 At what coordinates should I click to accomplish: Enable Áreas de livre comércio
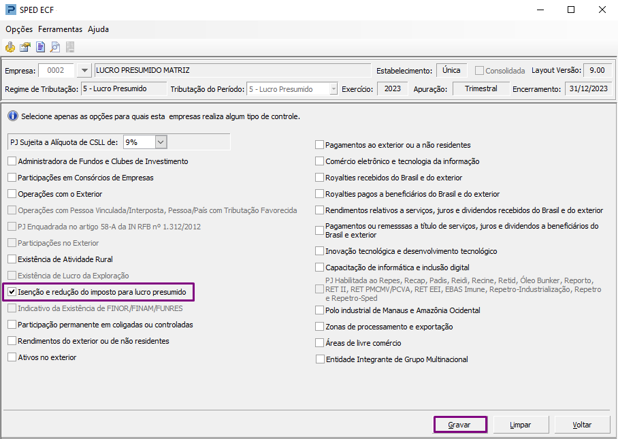click(320, 343)
